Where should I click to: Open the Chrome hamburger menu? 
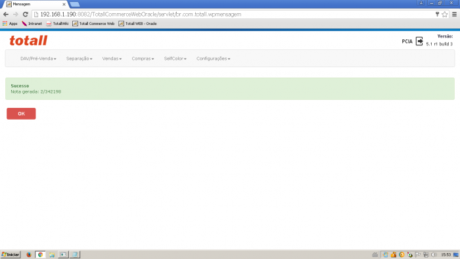(x=454, y=14)
